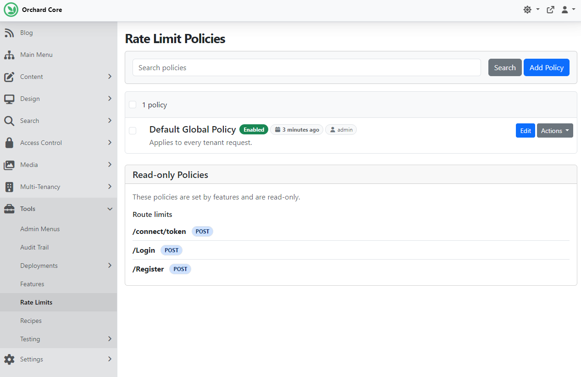
Task: Click the Rate Limit Policies page heading
Action: coord(175,39)
